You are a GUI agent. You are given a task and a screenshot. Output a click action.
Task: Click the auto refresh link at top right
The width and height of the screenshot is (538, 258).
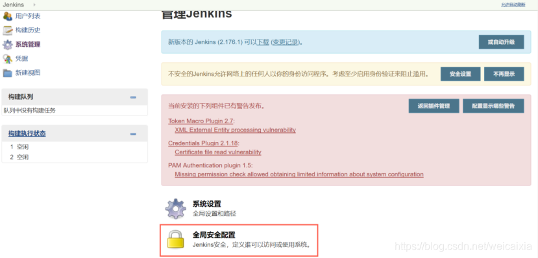(513, 5)
